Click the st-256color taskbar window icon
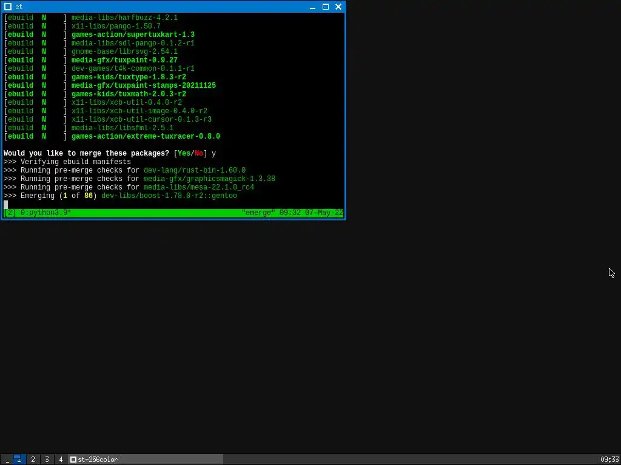 (73, 460)
